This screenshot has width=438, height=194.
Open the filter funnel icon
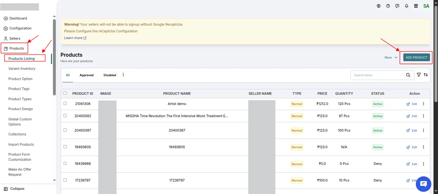pos(419,75)
